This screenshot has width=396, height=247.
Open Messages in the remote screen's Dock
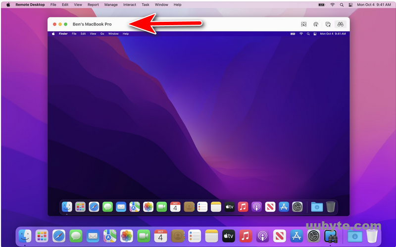107,207
